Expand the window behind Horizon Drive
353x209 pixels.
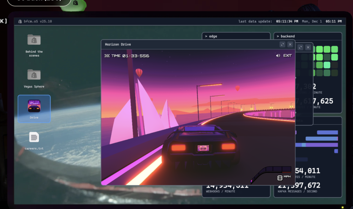tap(300, 47)
